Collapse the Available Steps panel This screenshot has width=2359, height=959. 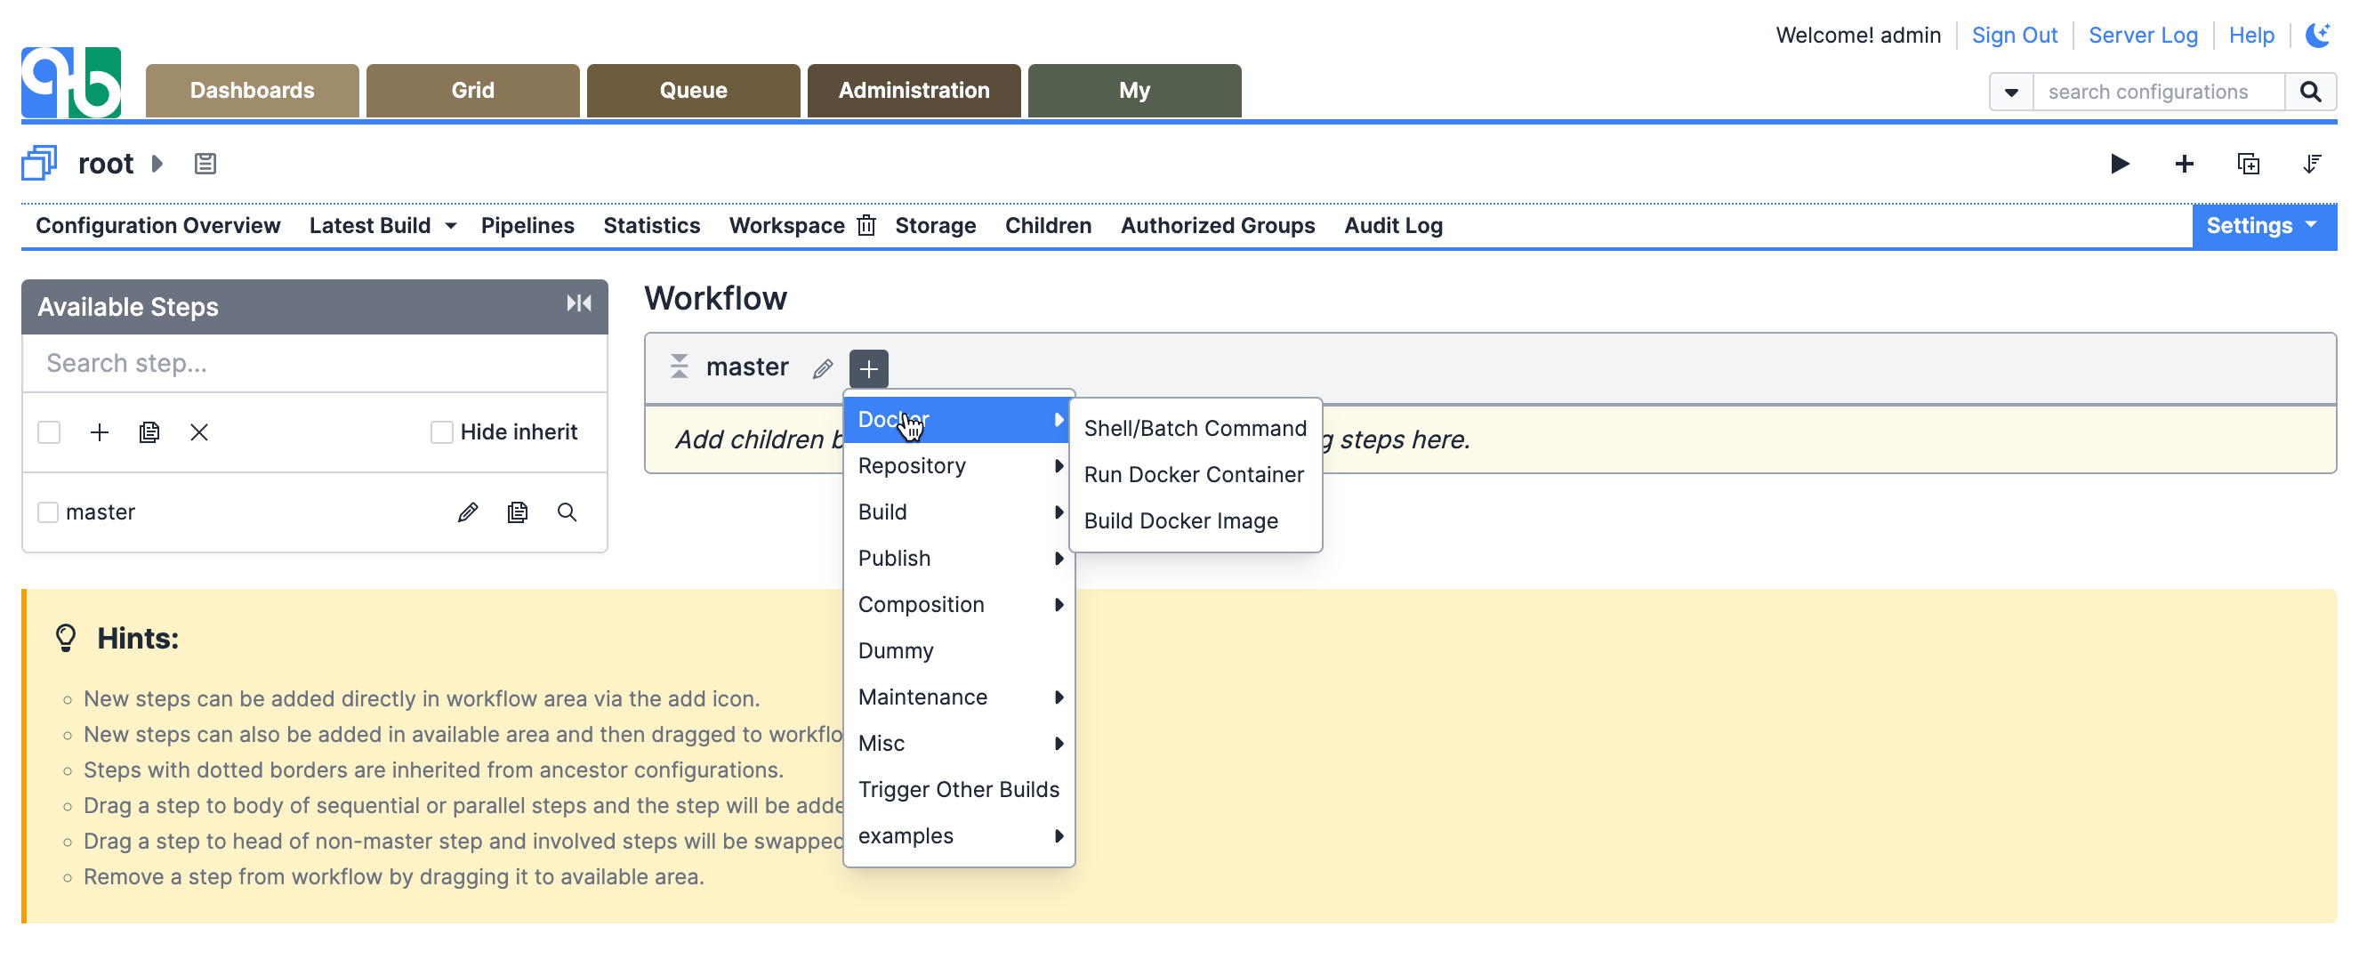(578, 304)
